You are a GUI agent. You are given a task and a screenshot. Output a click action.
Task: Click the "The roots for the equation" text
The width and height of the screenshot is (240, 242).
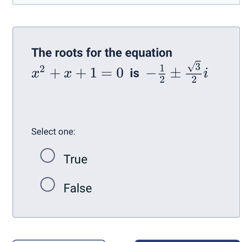click(102, 53)
